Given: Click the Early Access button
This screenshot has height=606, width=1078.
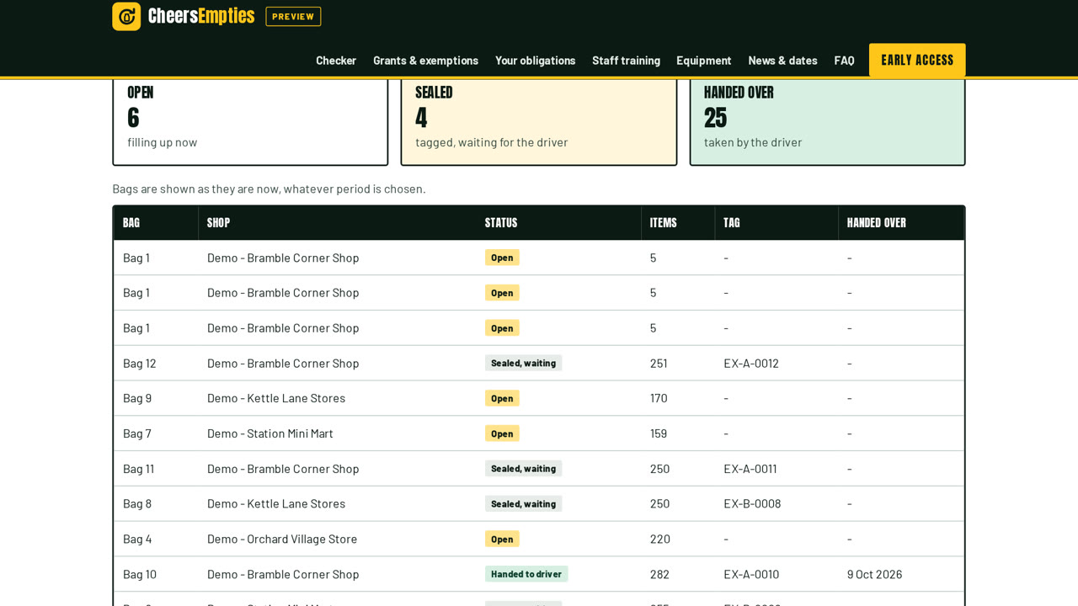Looking at the screenshot, I should pos(917,61).
